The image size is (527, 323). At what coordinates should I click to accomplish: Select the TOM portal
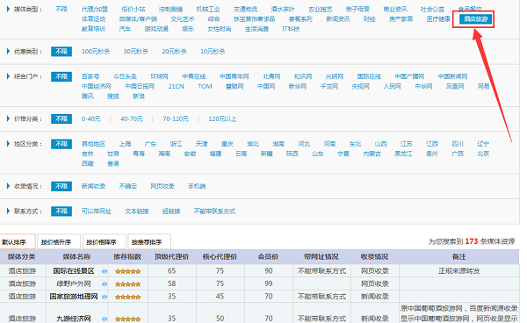[x=205, y=86]
